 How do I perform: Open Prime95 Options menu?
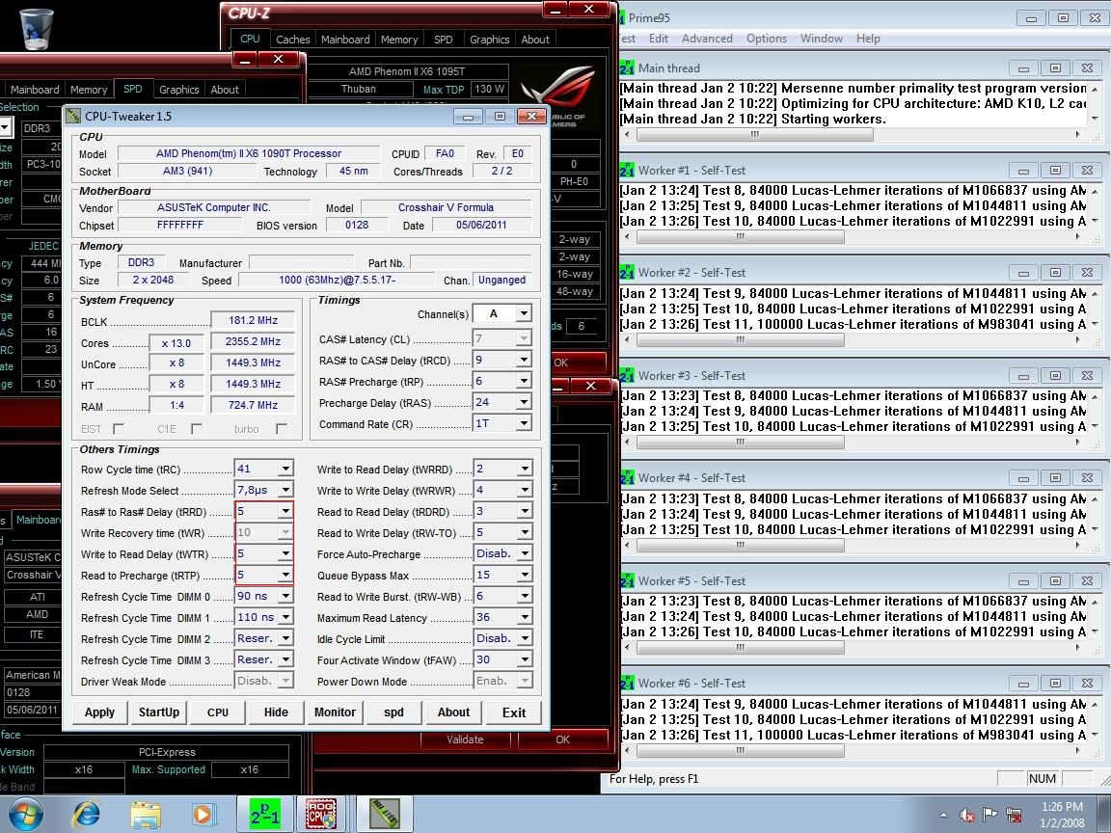(767, 39)
